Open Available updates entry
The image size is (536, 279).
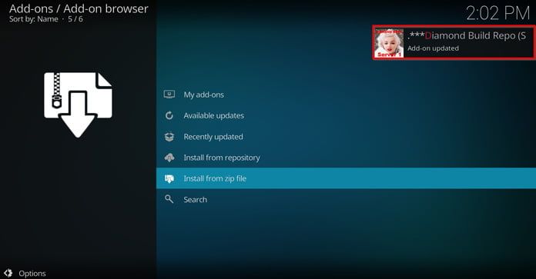(346, 115)
